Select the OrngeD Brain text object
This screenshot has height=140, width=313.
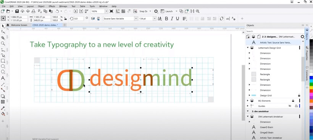(267, 132)
